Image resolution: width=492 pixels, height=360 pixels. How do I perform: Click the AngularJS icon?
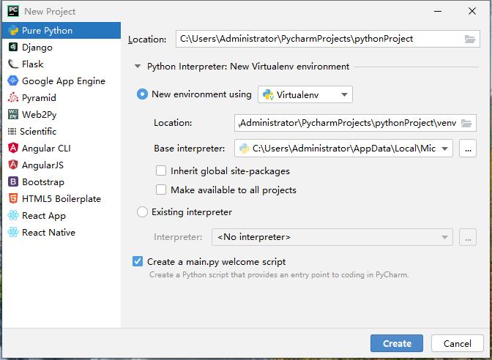[13, 165]
